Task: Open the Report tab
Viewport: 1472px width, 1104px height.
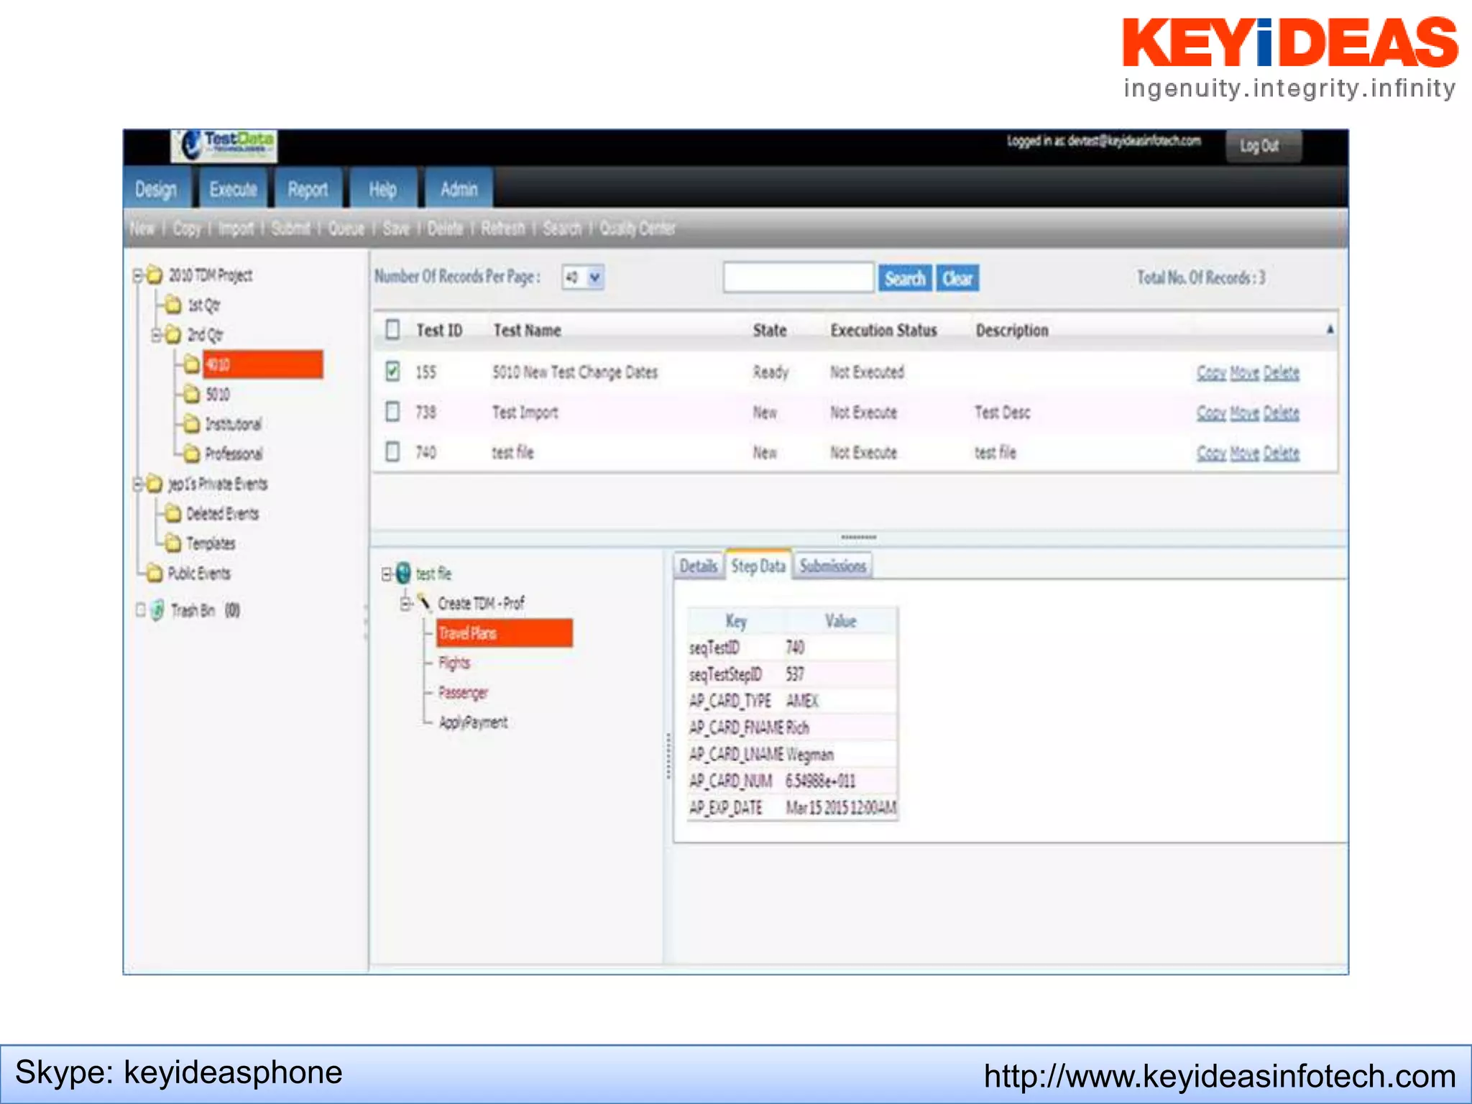Action: pyautogui.click(x=308, y=189)
